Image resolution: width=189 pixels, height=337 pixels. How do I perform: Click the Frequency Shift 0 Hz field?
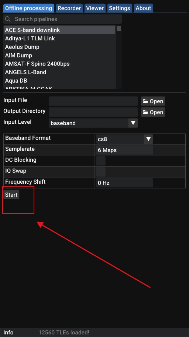click(124, 183)
